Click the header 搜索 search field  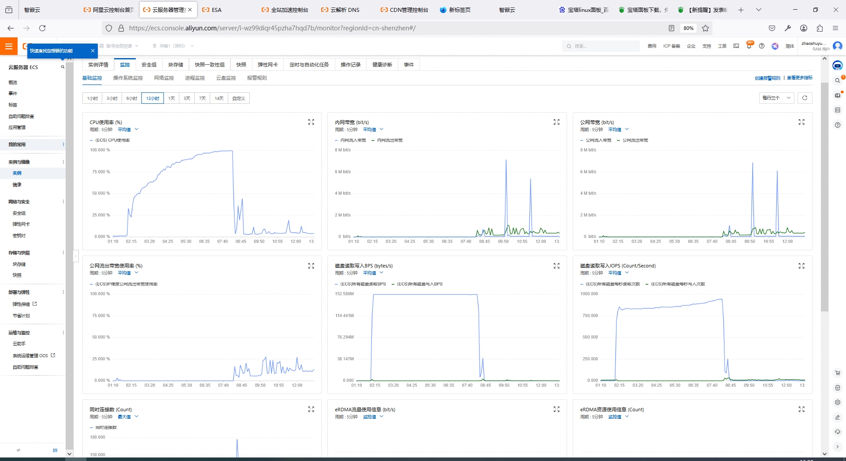pyautogui.click(x=601, y=46)
